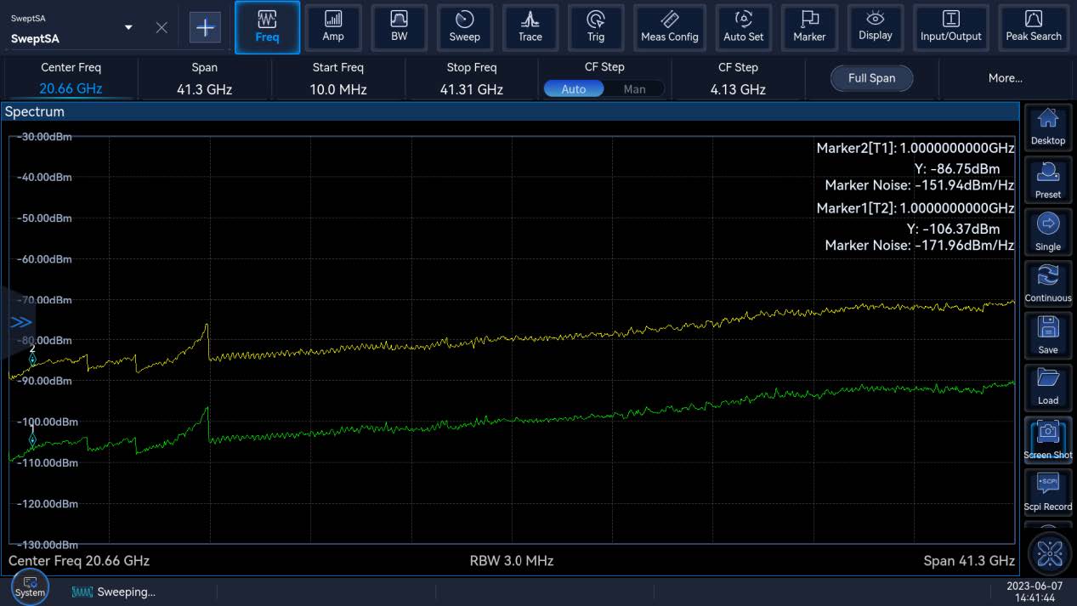The height and width of the screenshot is (606, 1077).
Task: Open the Marker menu
Action: click(809, 27)
